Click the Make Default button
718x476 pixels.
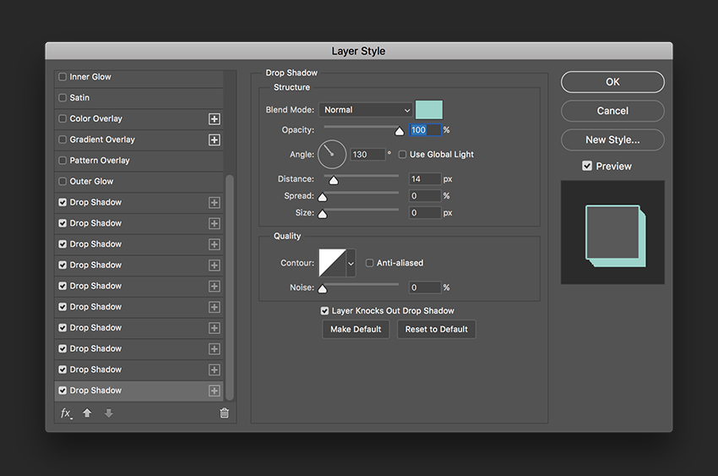(x=356, y=330)
